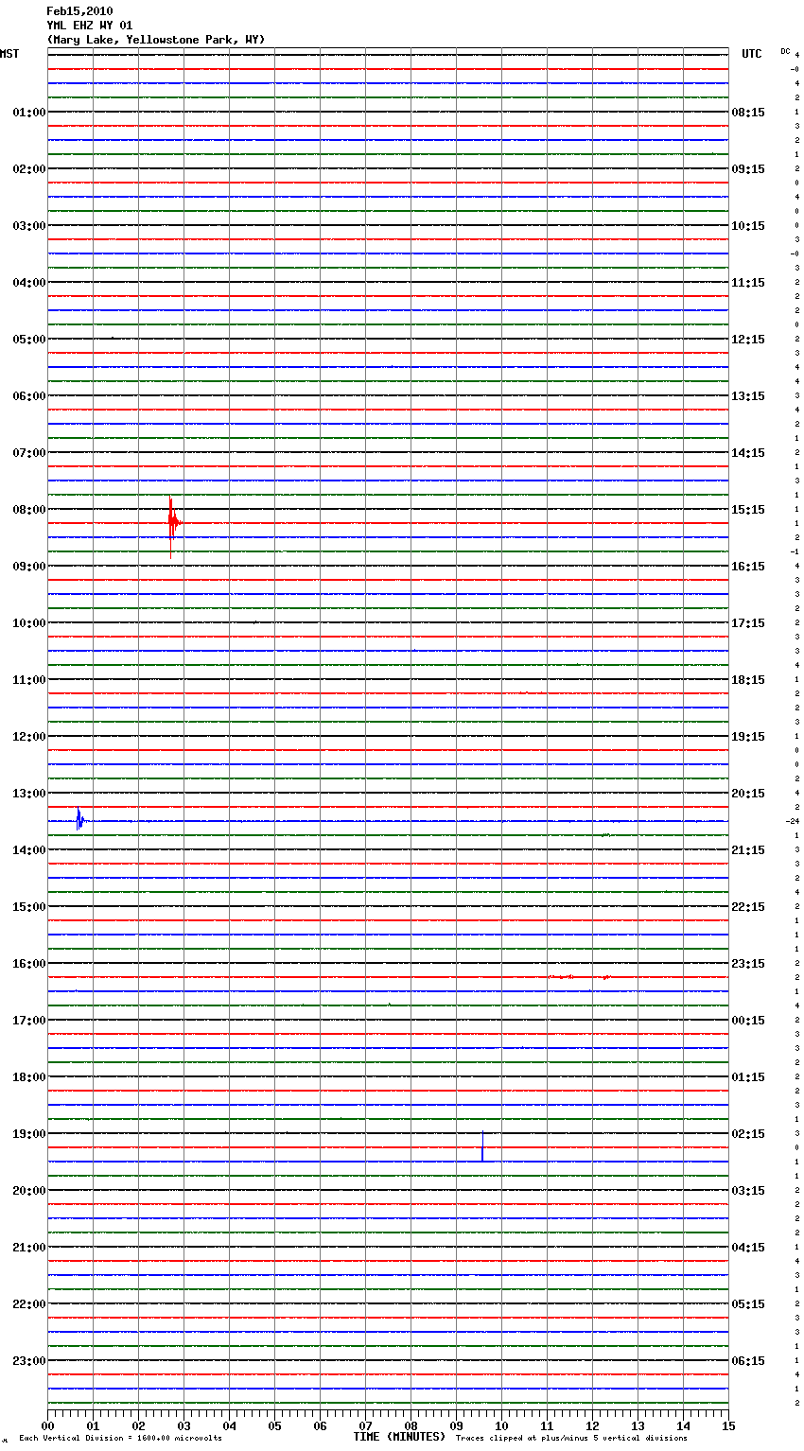This screenshot has width=804, height=1451.
Task: Click the TIME (MINUTES) axis label
Action: (399, 1437)
